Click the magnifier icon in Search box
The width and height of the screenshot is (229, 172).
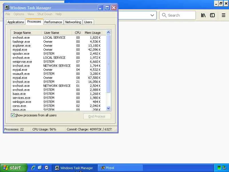pos(164,15)
